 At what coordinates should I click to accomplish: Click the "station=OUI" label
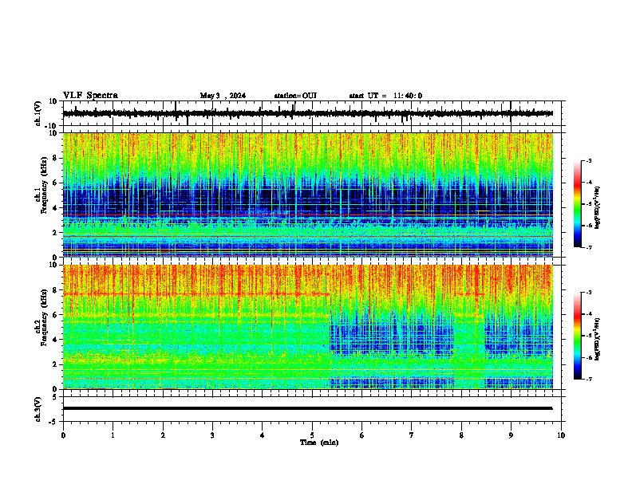(295, 96)
